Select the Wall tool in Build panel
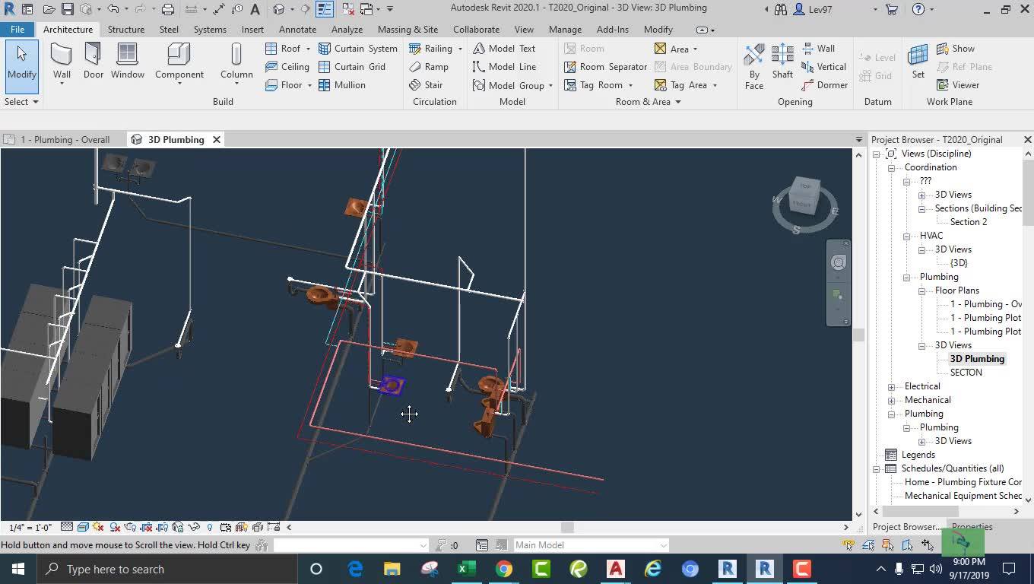1034x584 pixels. (62, 62)
